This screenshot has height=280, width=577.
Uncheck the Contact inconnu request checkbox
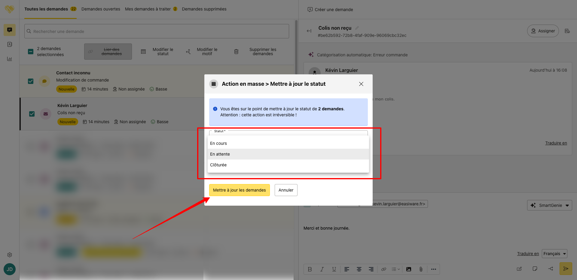(31, 81)
